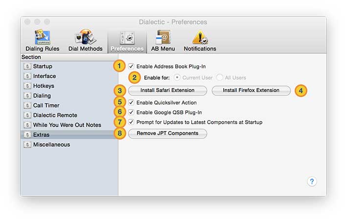Viewport: 347px width, 221px height.
Task: Click the Preferences tab label
Action: pyautogui.click(x=127, y=49)
